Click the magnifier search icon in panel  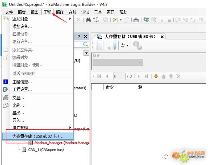86,45
